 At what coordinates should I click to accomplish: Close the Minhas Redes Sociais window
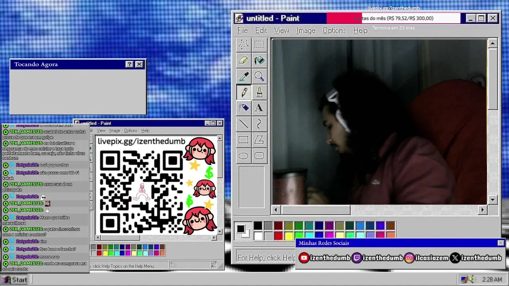(x=501, y=243)
